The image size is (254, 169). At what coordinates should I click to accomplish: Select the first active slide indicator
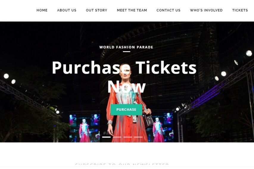(106, 137)
